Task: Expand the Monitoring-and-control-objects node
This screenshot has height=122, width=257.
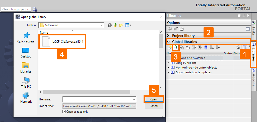Action: pos(168,68)
